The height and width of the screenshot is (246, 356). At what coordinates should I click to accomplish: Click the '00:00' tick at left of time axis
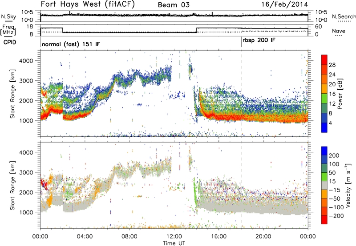(40, 237)
